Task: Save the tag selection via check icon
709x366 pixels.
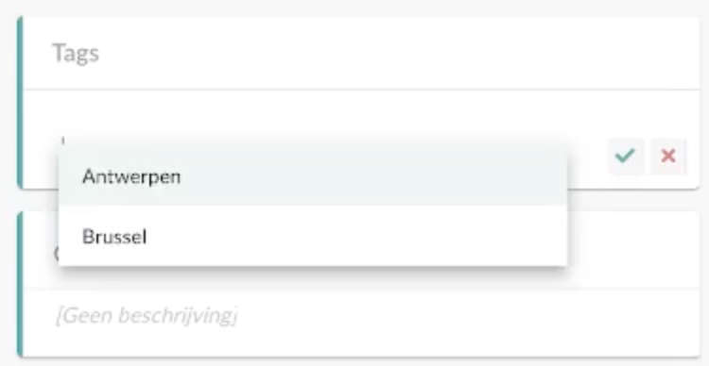Action: pos(626,157)
